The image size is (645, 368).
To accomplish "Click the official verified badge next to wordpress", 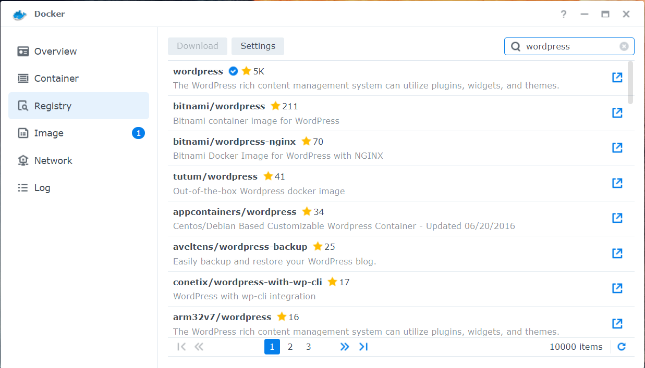I will 234,71.
